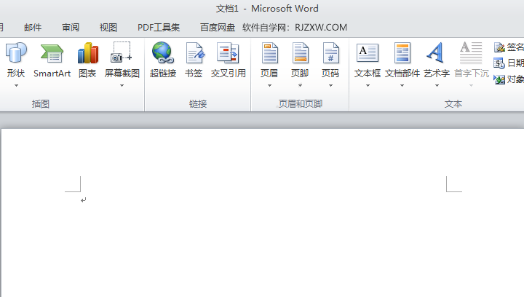Open the 百度网盘 tab

click(x=218, y=28)
